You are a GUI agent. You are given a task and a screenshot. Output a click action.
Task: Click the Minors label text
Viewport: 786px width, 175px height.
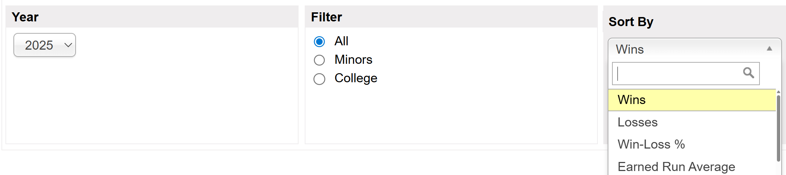[x=353, y=59]
